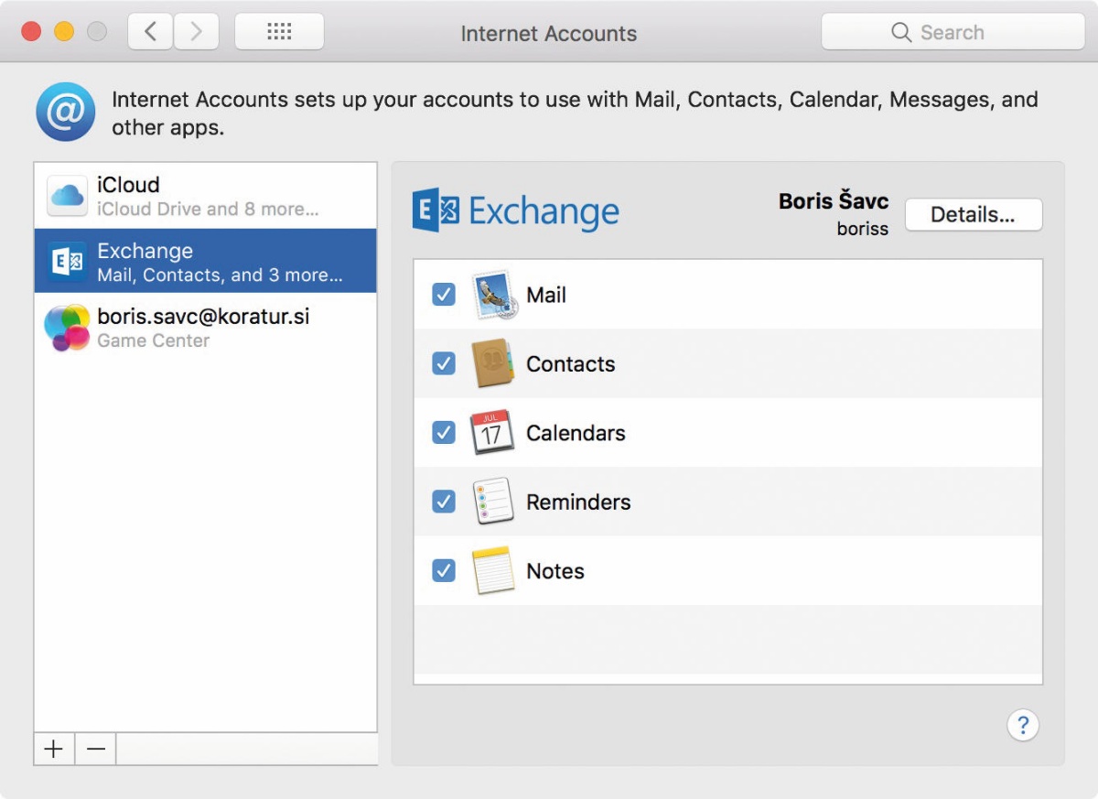This screenshot has width=1098, height=799.
Task: Click the Contacts address book icon
Action: pyautogui.click(x=493, y=363)
